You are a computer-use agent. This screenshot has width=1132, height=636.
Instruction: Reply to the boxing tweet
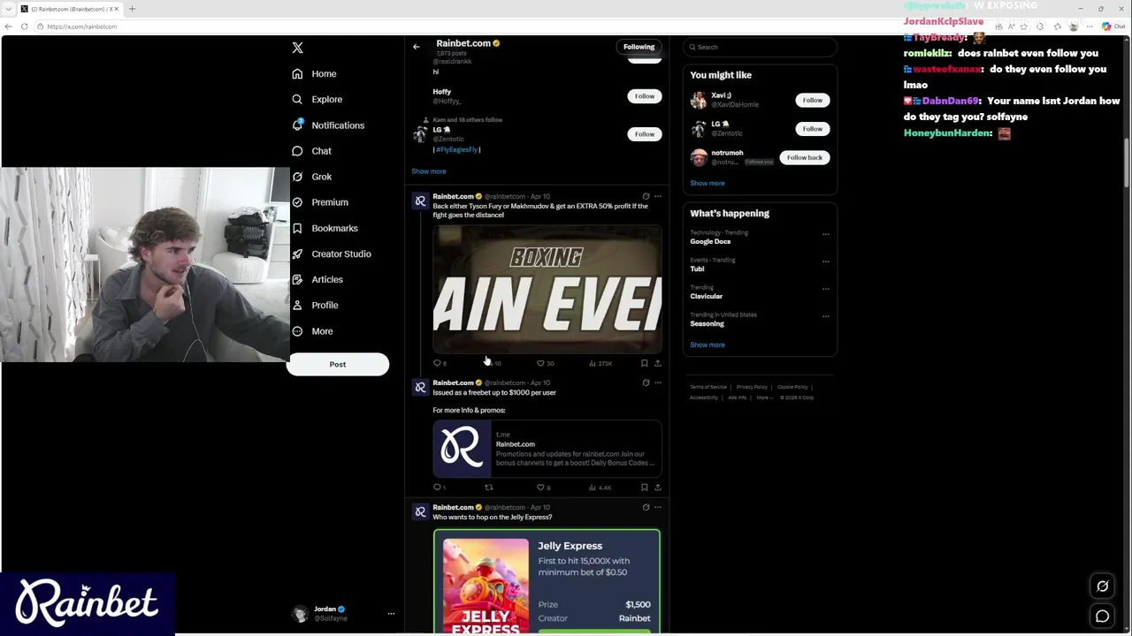[437, 363]
